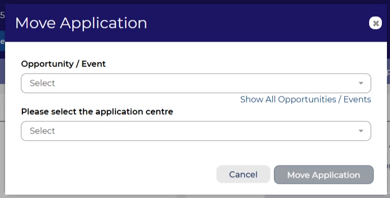Screen dimensions: 390x198
Task: Click Show All Opportunities / Events link
Action: [x=305, y=99]
